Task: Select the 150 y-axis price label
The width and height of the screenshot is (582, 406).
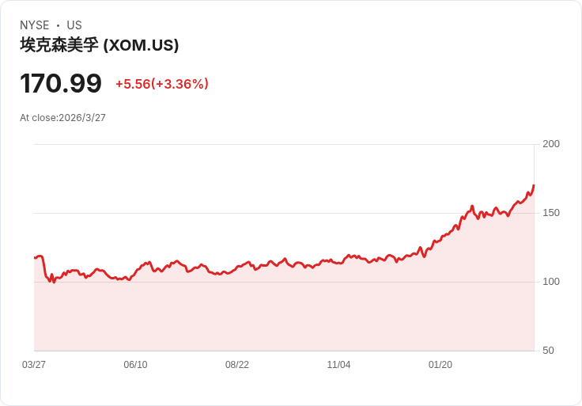Action: coord(551,213)
